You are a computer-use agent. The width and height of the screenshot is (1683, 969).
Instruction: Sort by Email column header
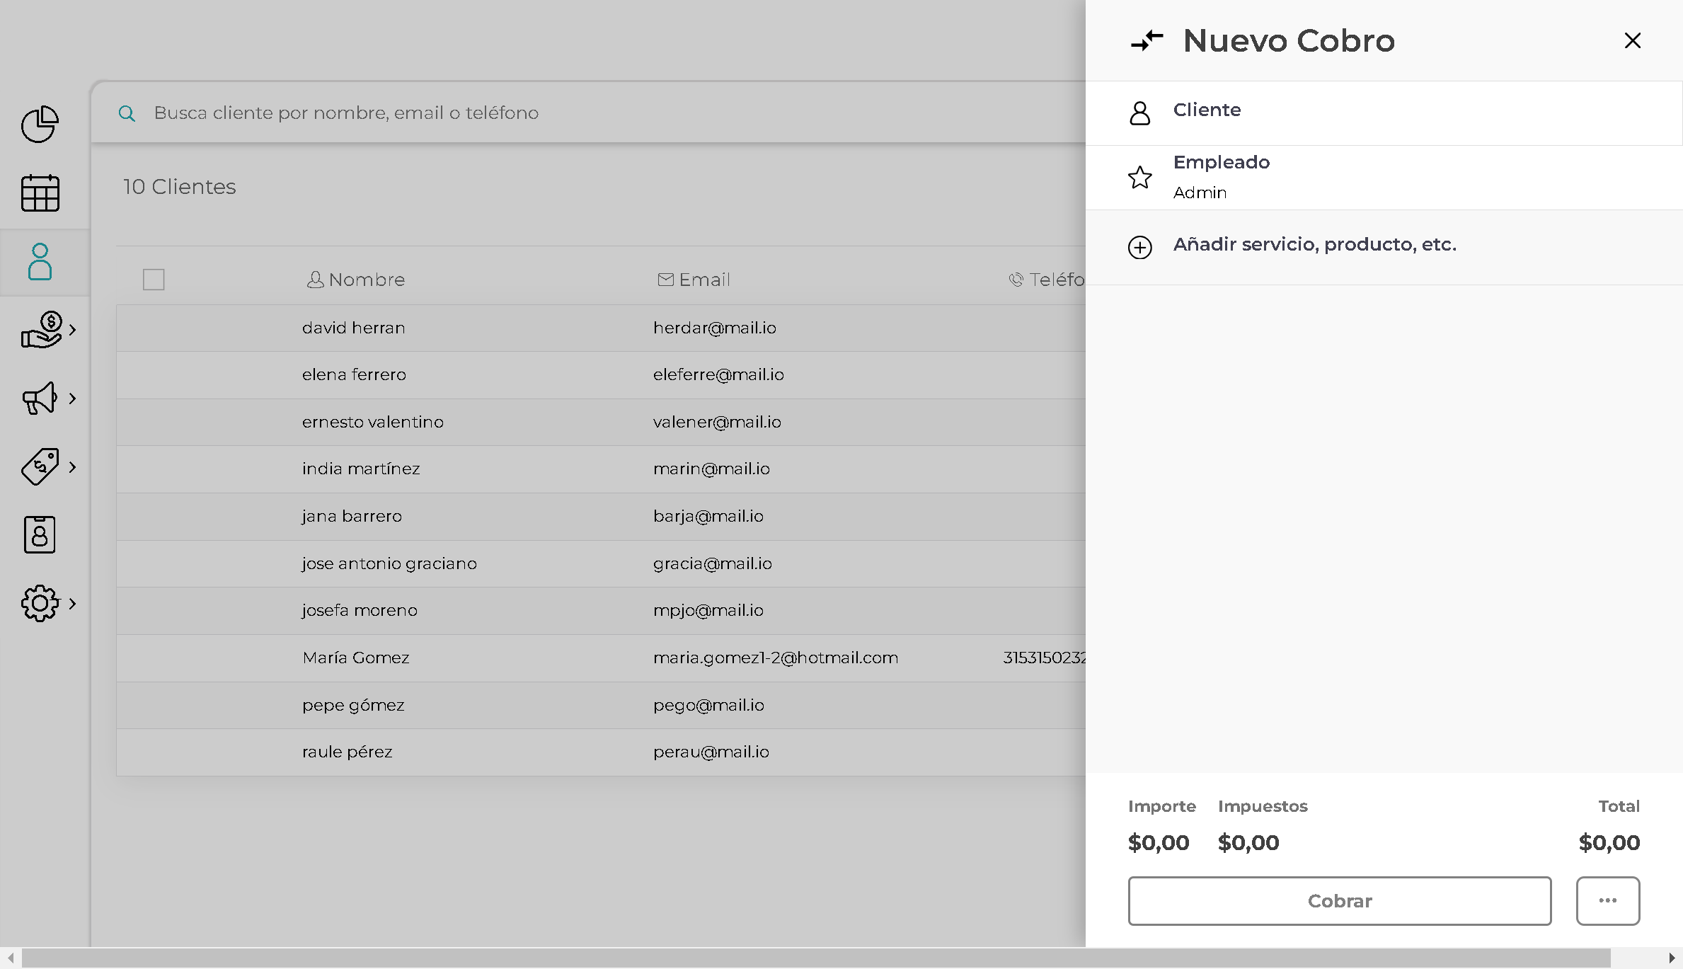click(x=694, y=280)
